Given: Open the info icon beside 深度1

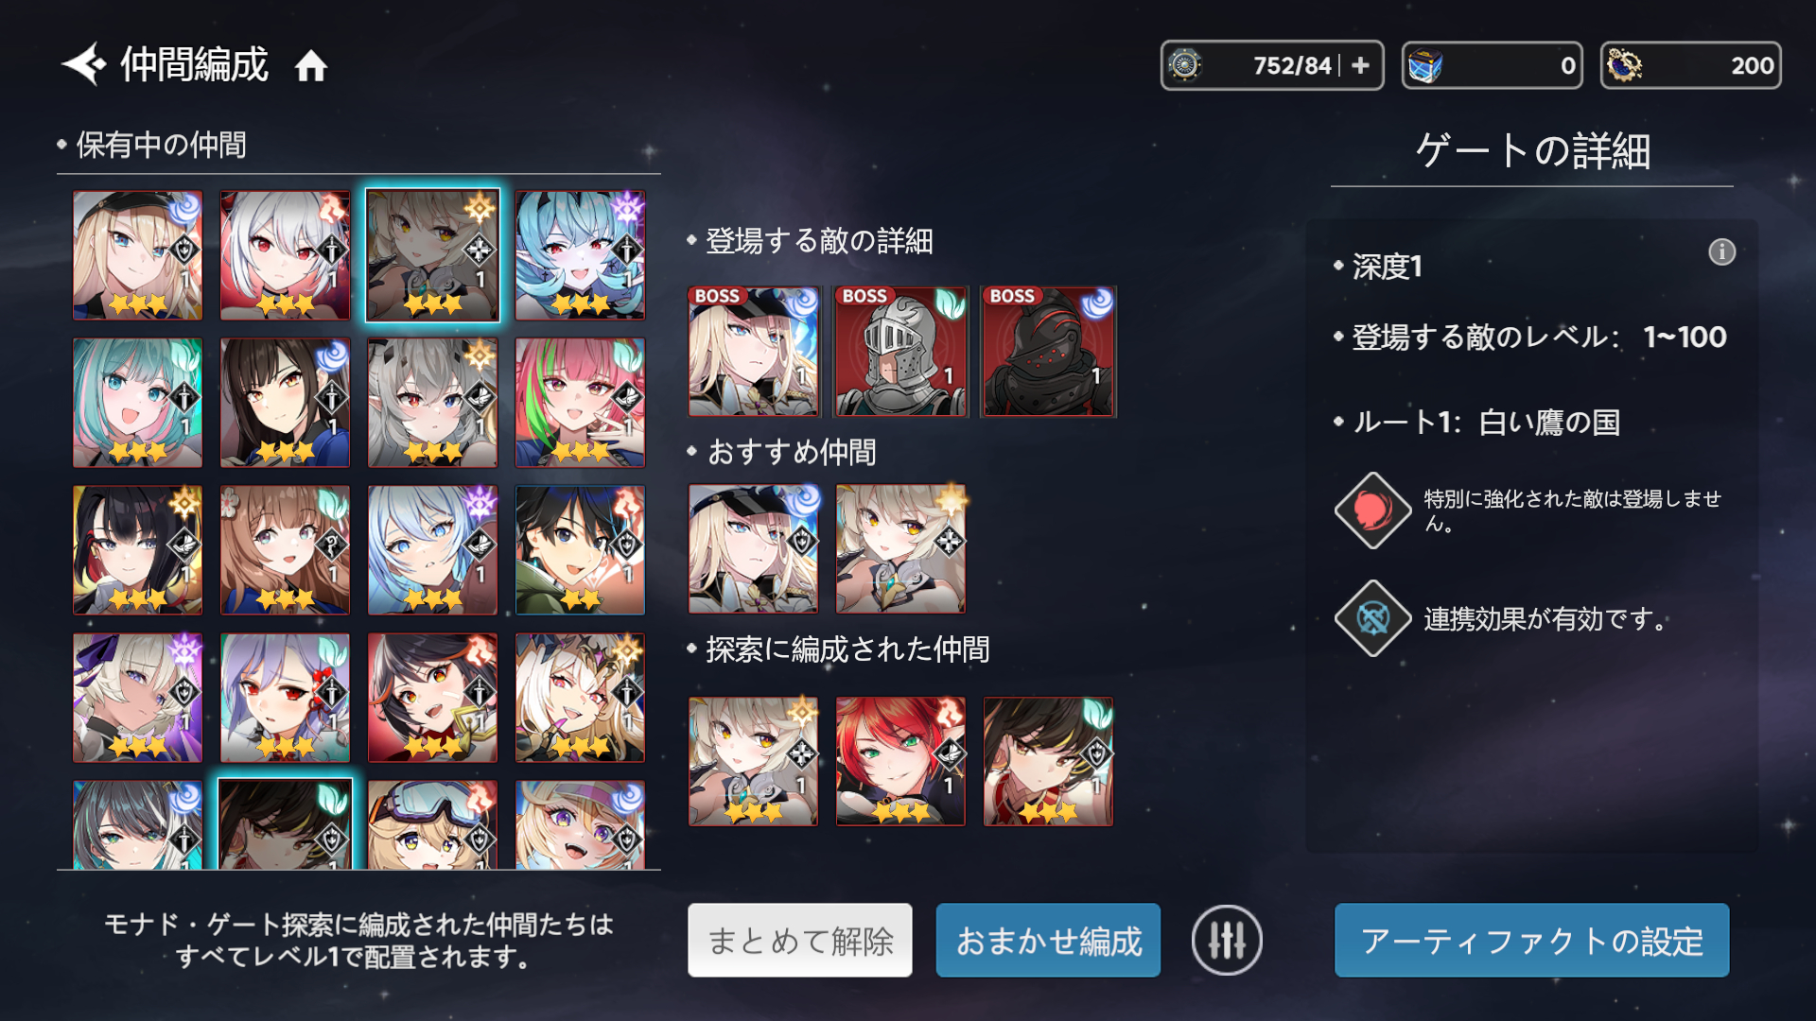Looking at the screenshot, I should [1721, 251].
